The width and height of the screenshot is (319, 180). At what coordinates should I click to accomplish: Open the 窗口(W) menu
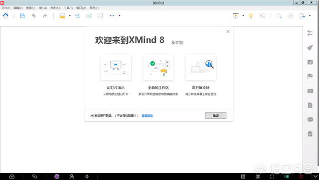click(81, 8)
